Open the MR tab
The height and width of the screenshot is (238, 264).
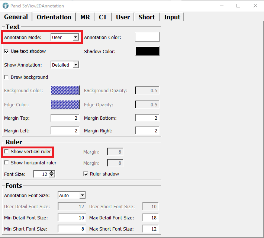tap(85, 17)
